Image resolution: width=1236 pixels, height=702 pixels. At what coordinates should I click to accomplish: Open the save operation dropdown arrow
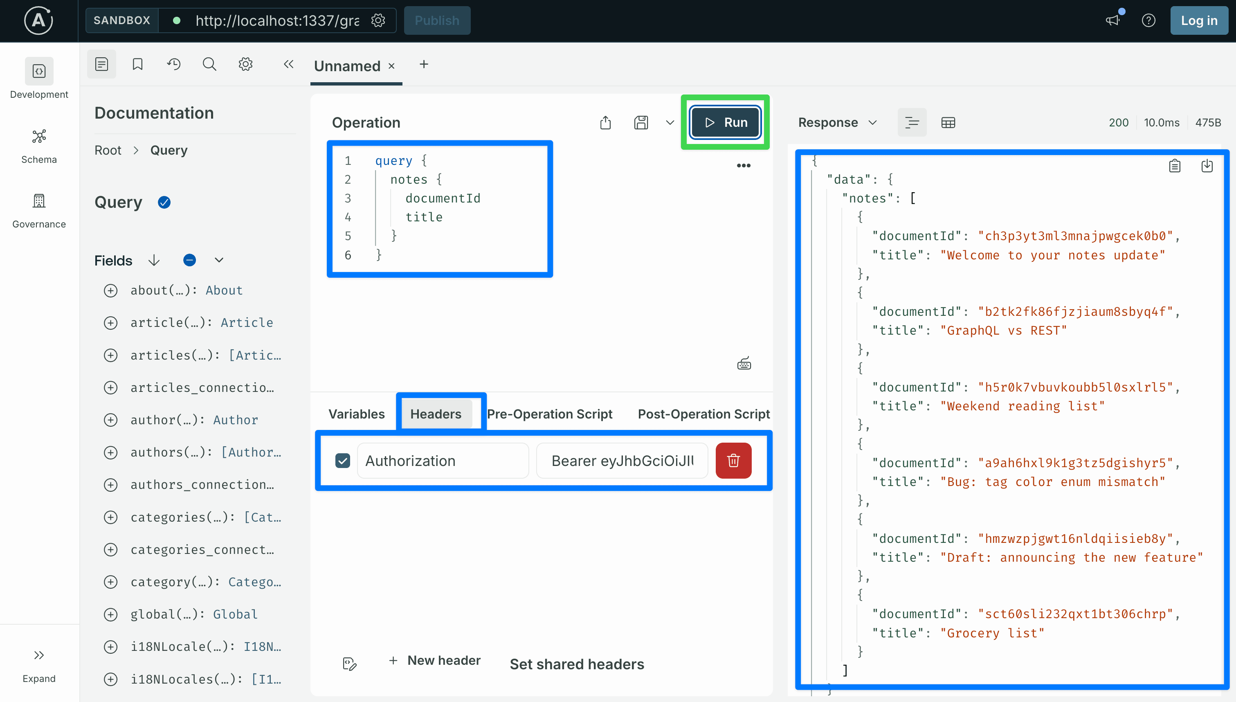coord(670,122)
